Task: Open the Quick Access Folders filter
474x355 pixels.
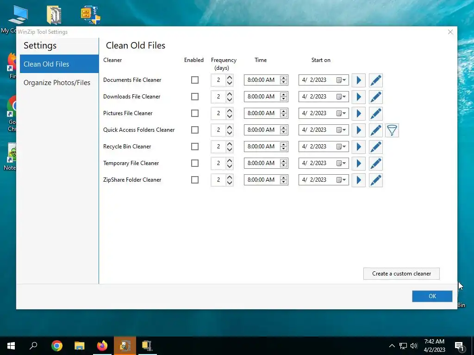Action: click(392, 130)
